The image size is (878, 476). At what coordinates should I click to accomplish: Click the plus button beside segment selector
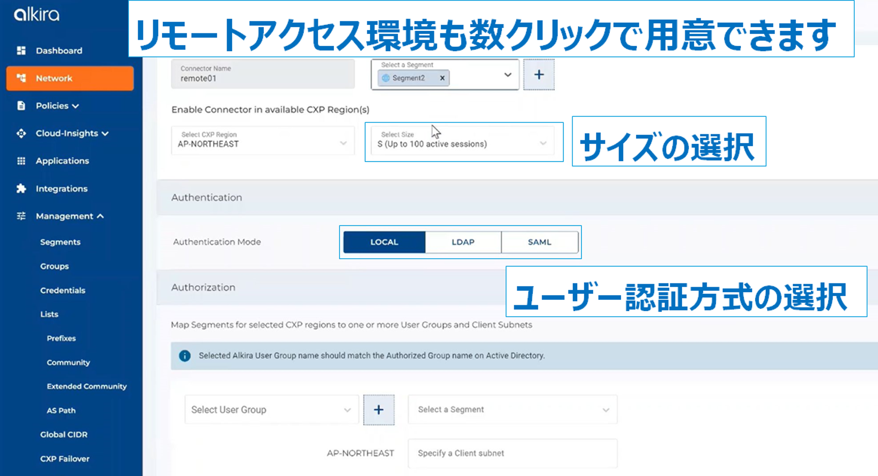coord(539,75)
